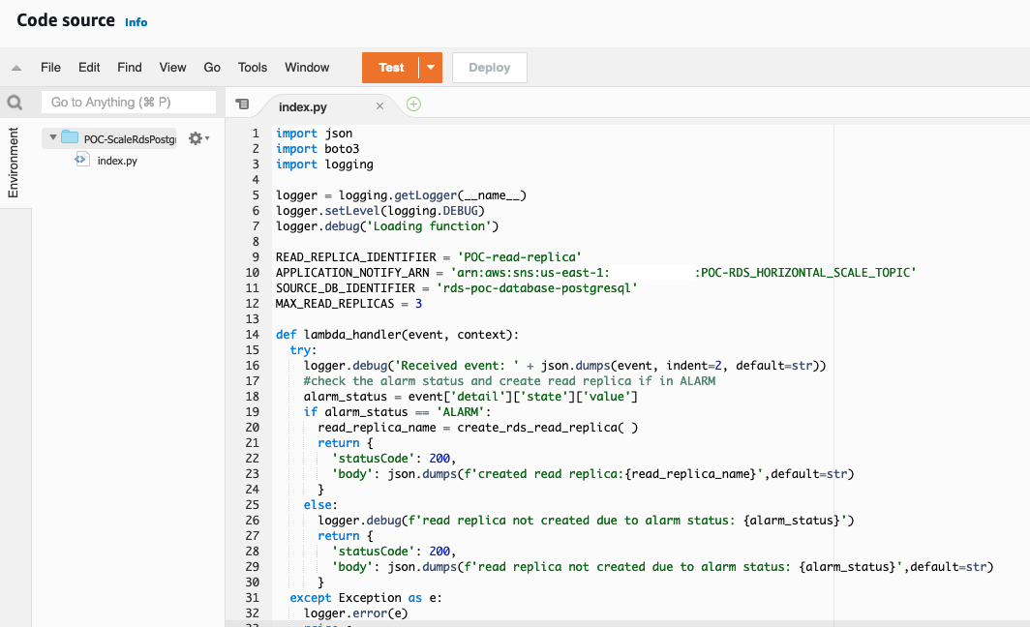Screen dimensions: 1030x627
Task: Click 'getLogger' on line 5
Action: (425, 195)
